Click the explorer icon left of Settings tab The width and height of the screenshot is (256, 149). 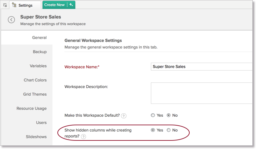[x=5, y=5]
